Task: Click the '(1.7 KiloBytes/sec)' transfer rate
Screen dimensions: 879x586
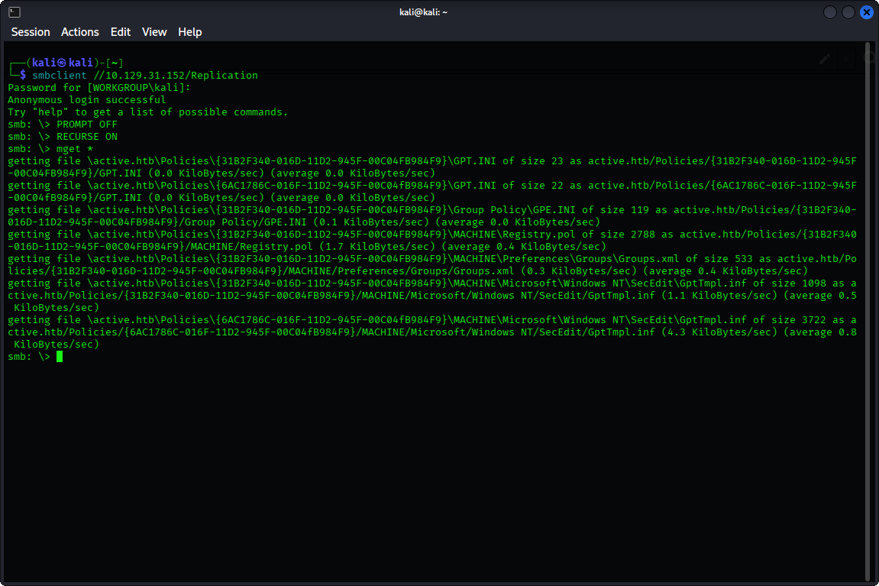Action: [377, 247]
